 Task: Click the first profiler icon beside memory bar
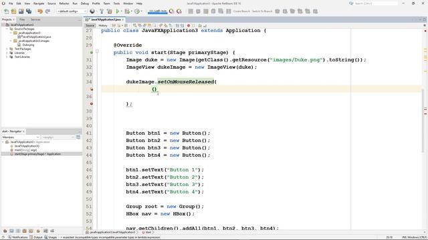click(171, 11)
